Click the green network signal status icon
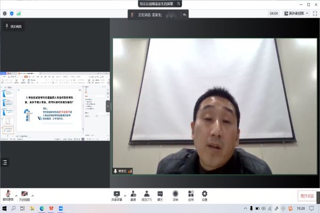Viewport: 320px width, 213px height. coord(19,13)
